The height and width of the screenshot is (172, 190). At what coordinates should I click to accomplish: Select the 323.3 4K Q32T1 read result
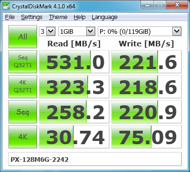pos(74,87)
